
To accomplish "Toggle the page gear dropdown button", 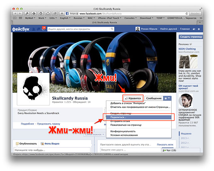I will point(167,98).
